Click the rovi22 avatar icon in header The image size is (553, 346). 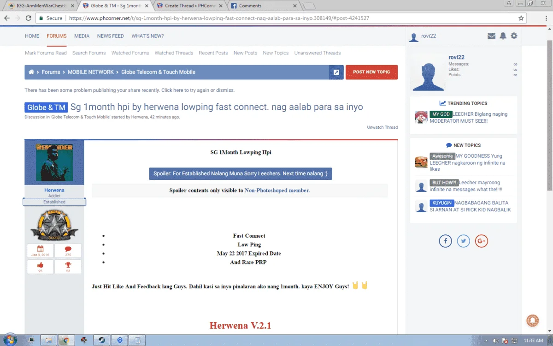point(414,37)
